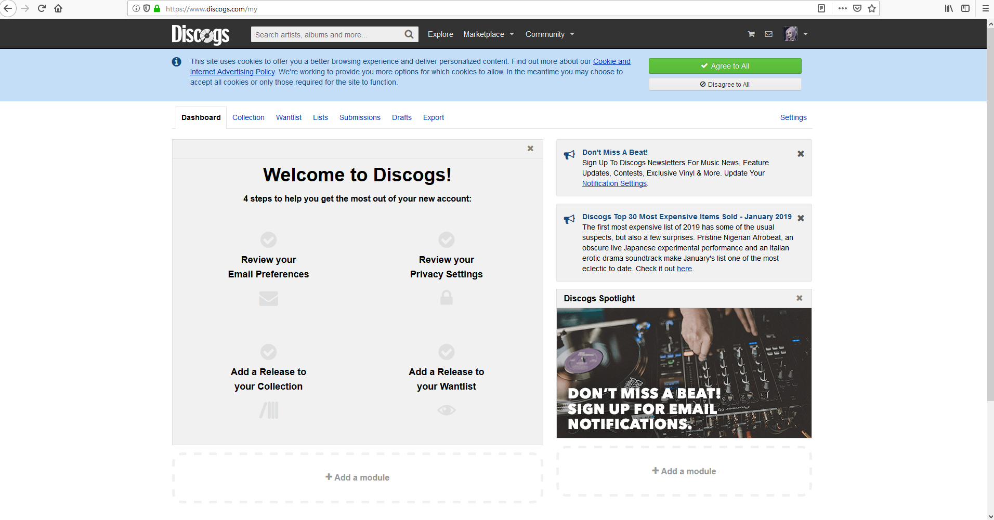Dismiss the Don't Miss A Beat notice
The width and height of the screenshot is (994, 520).
click(801, 154)
